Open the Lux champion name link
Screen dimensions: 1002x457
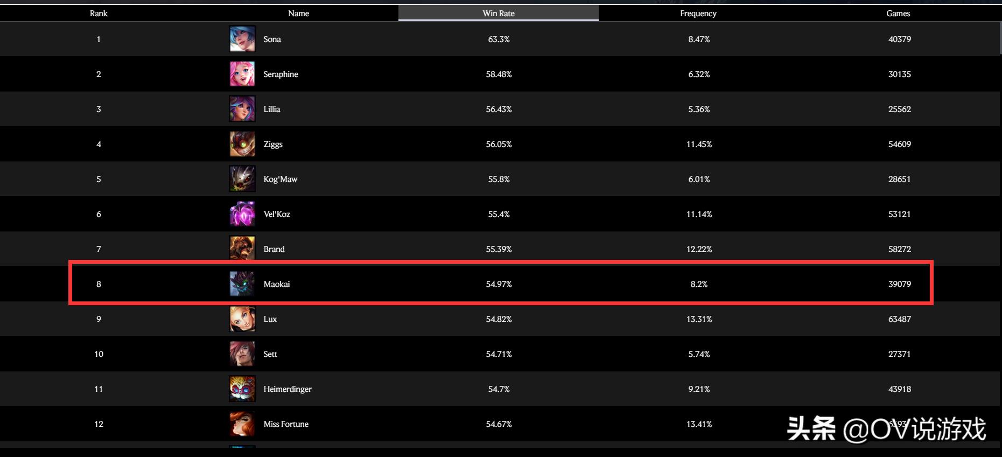tap(270, 319)
